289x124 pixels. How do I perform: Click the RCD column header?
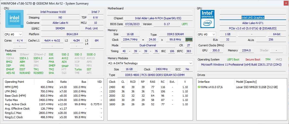point(133,82)
